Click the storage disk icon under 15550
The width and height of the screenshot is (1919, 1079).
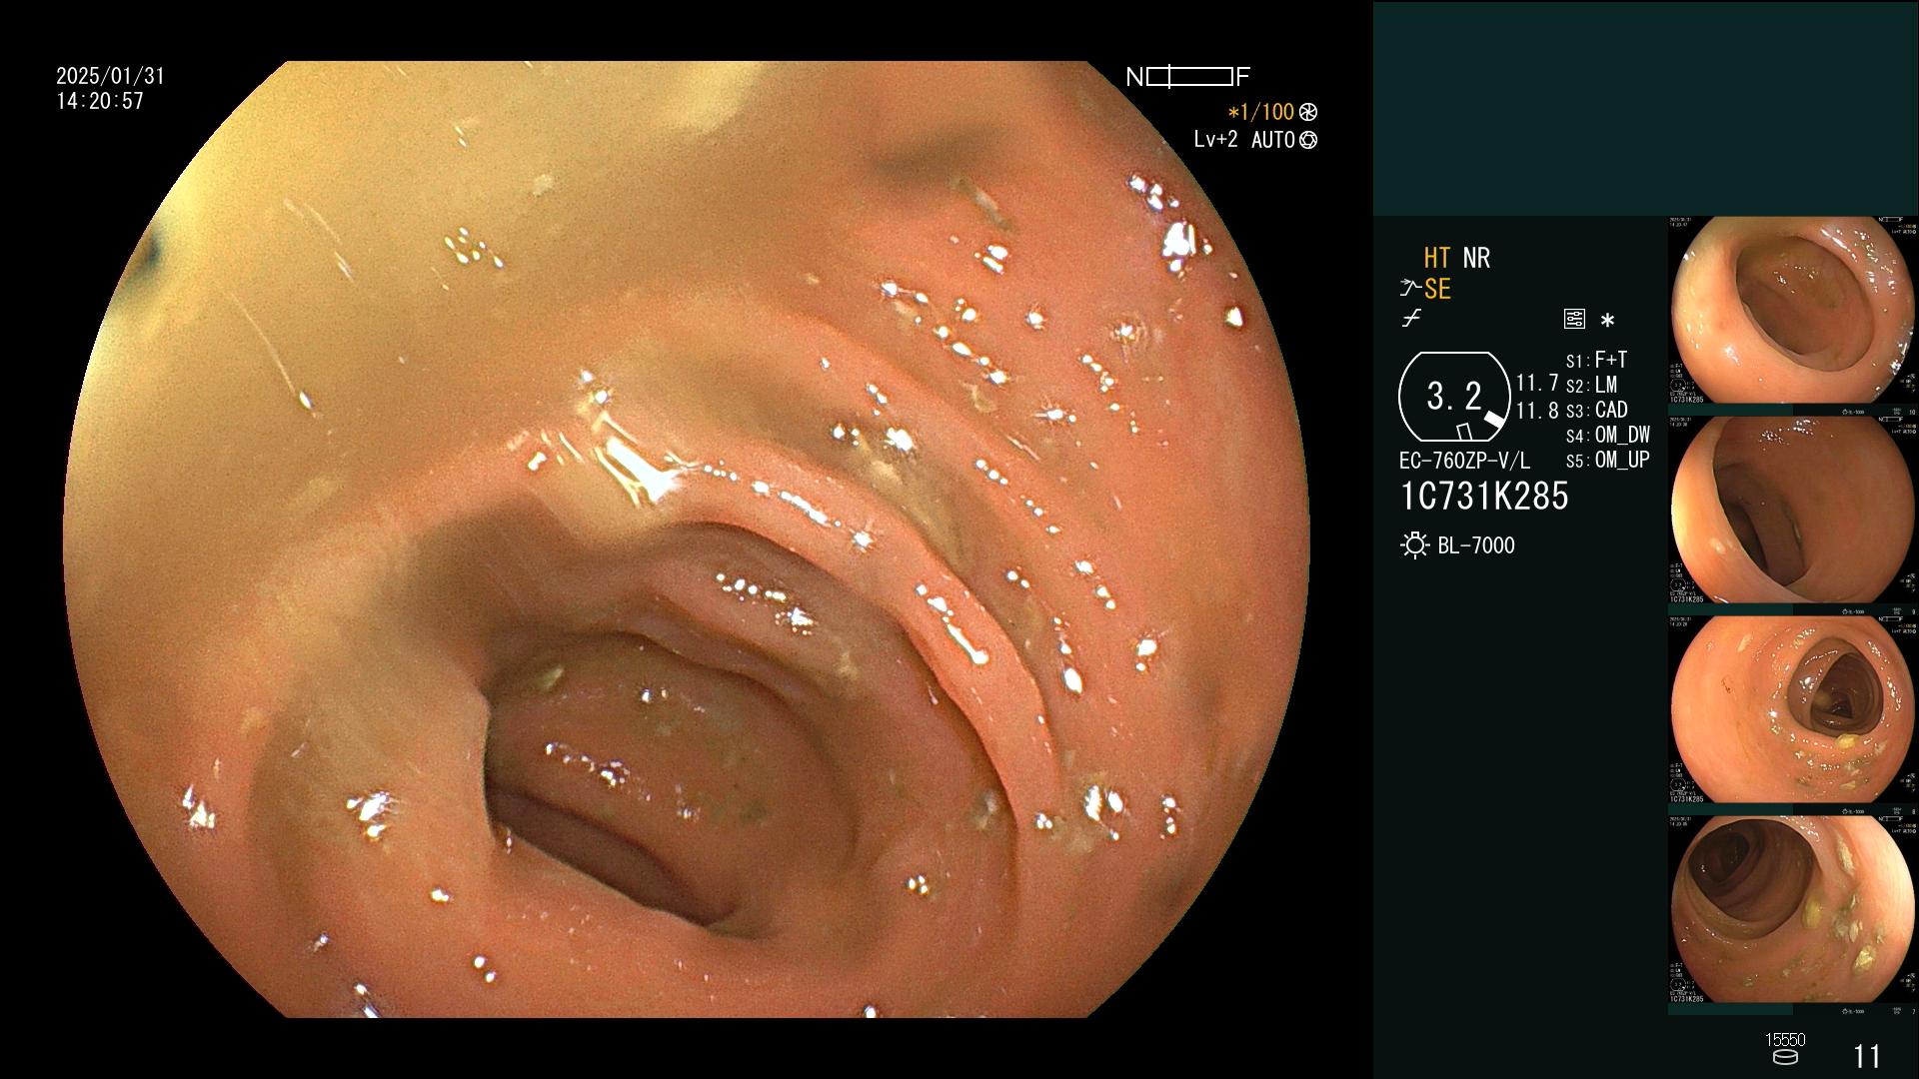(1784, 1057)
